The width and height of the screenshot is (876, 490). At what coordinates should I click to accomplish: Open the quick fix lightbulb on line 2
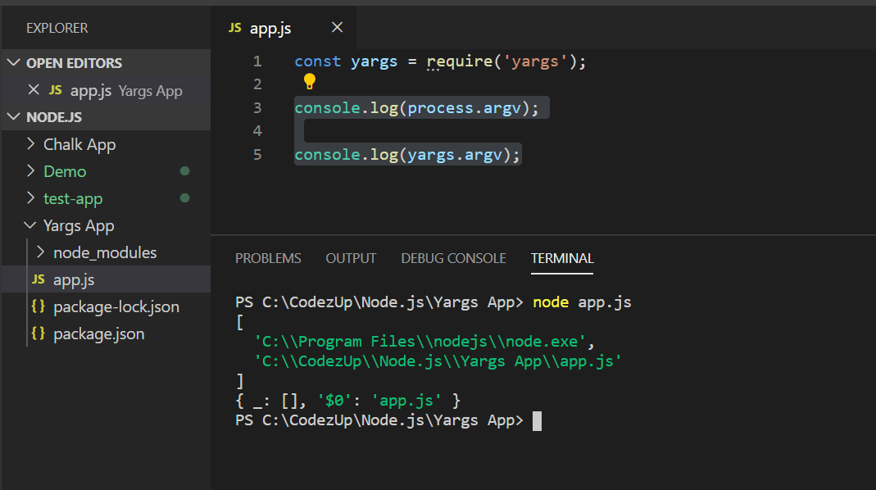tap(308, 83)
